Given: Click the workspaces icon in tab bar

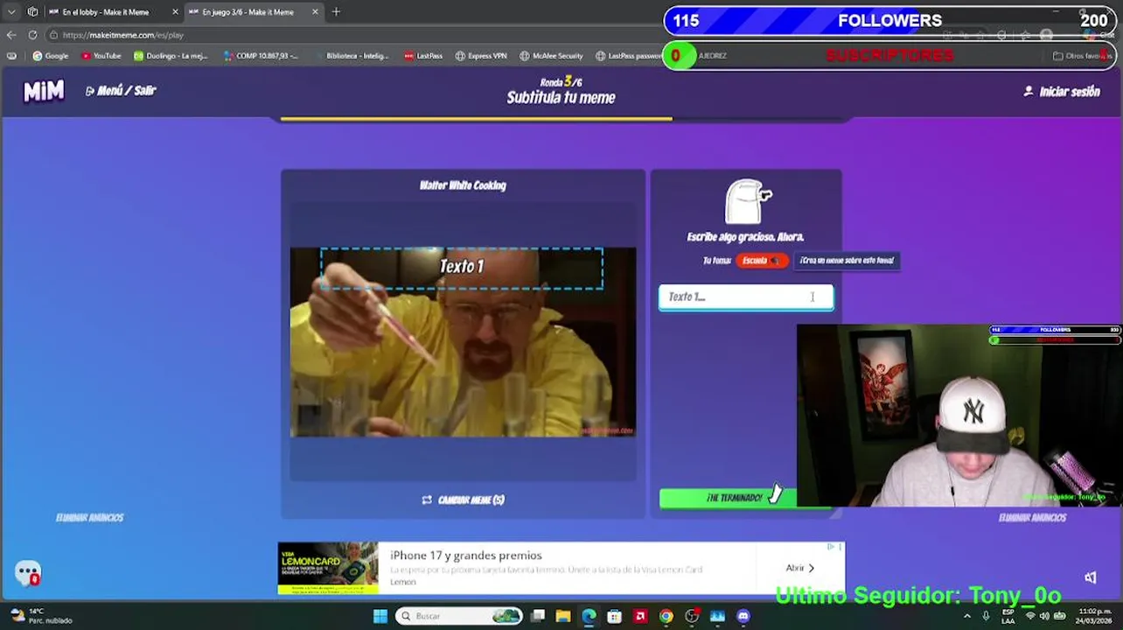Looking at the screenshot, I should coord(32,12).
